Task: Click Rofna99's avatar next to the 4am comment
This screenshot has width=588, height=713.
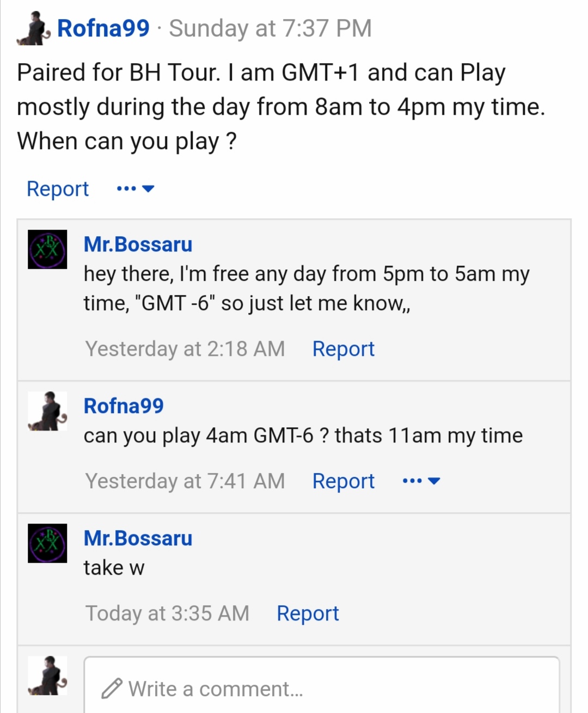Action: [x=47, y=411]
